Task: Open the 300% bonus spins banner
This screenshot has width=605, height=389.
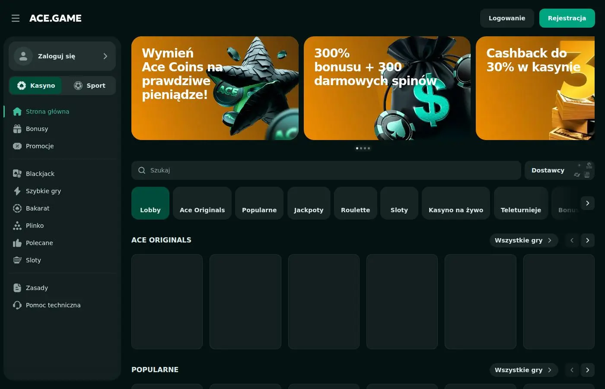Action: tap(387, 88)
